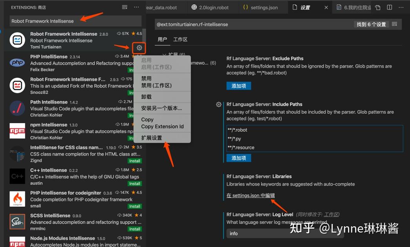Click Rf Language Server: Libraries setting title
This screenshot has height=247, width=410.
click(x=259, y=176)
